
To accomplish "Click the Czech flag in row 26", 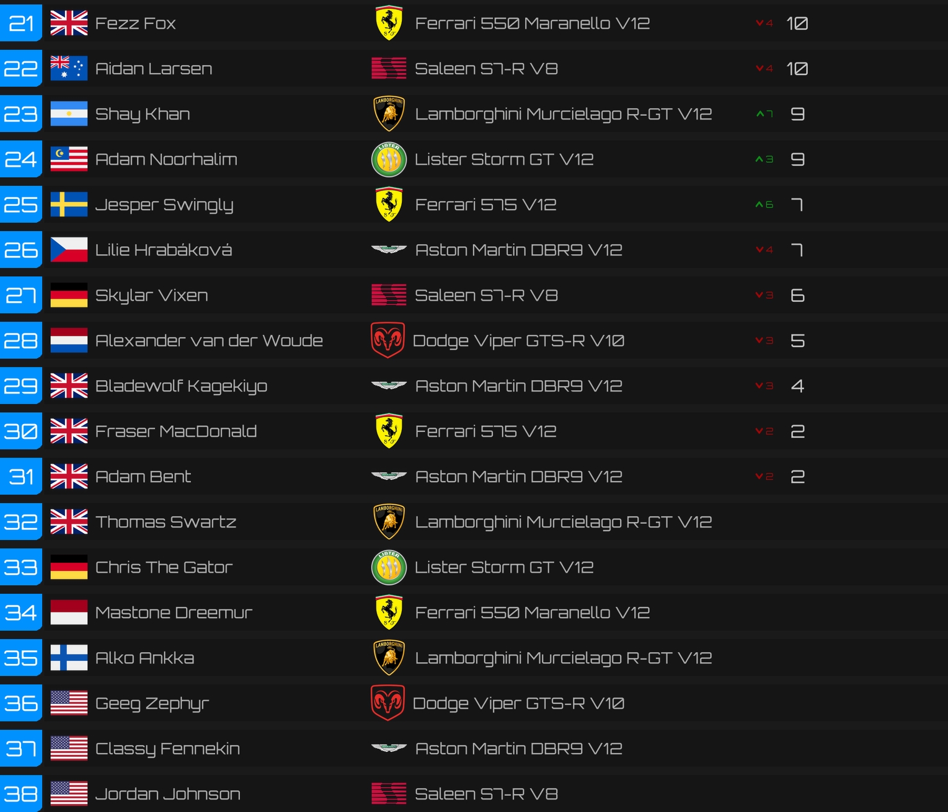I will (69, 250).
